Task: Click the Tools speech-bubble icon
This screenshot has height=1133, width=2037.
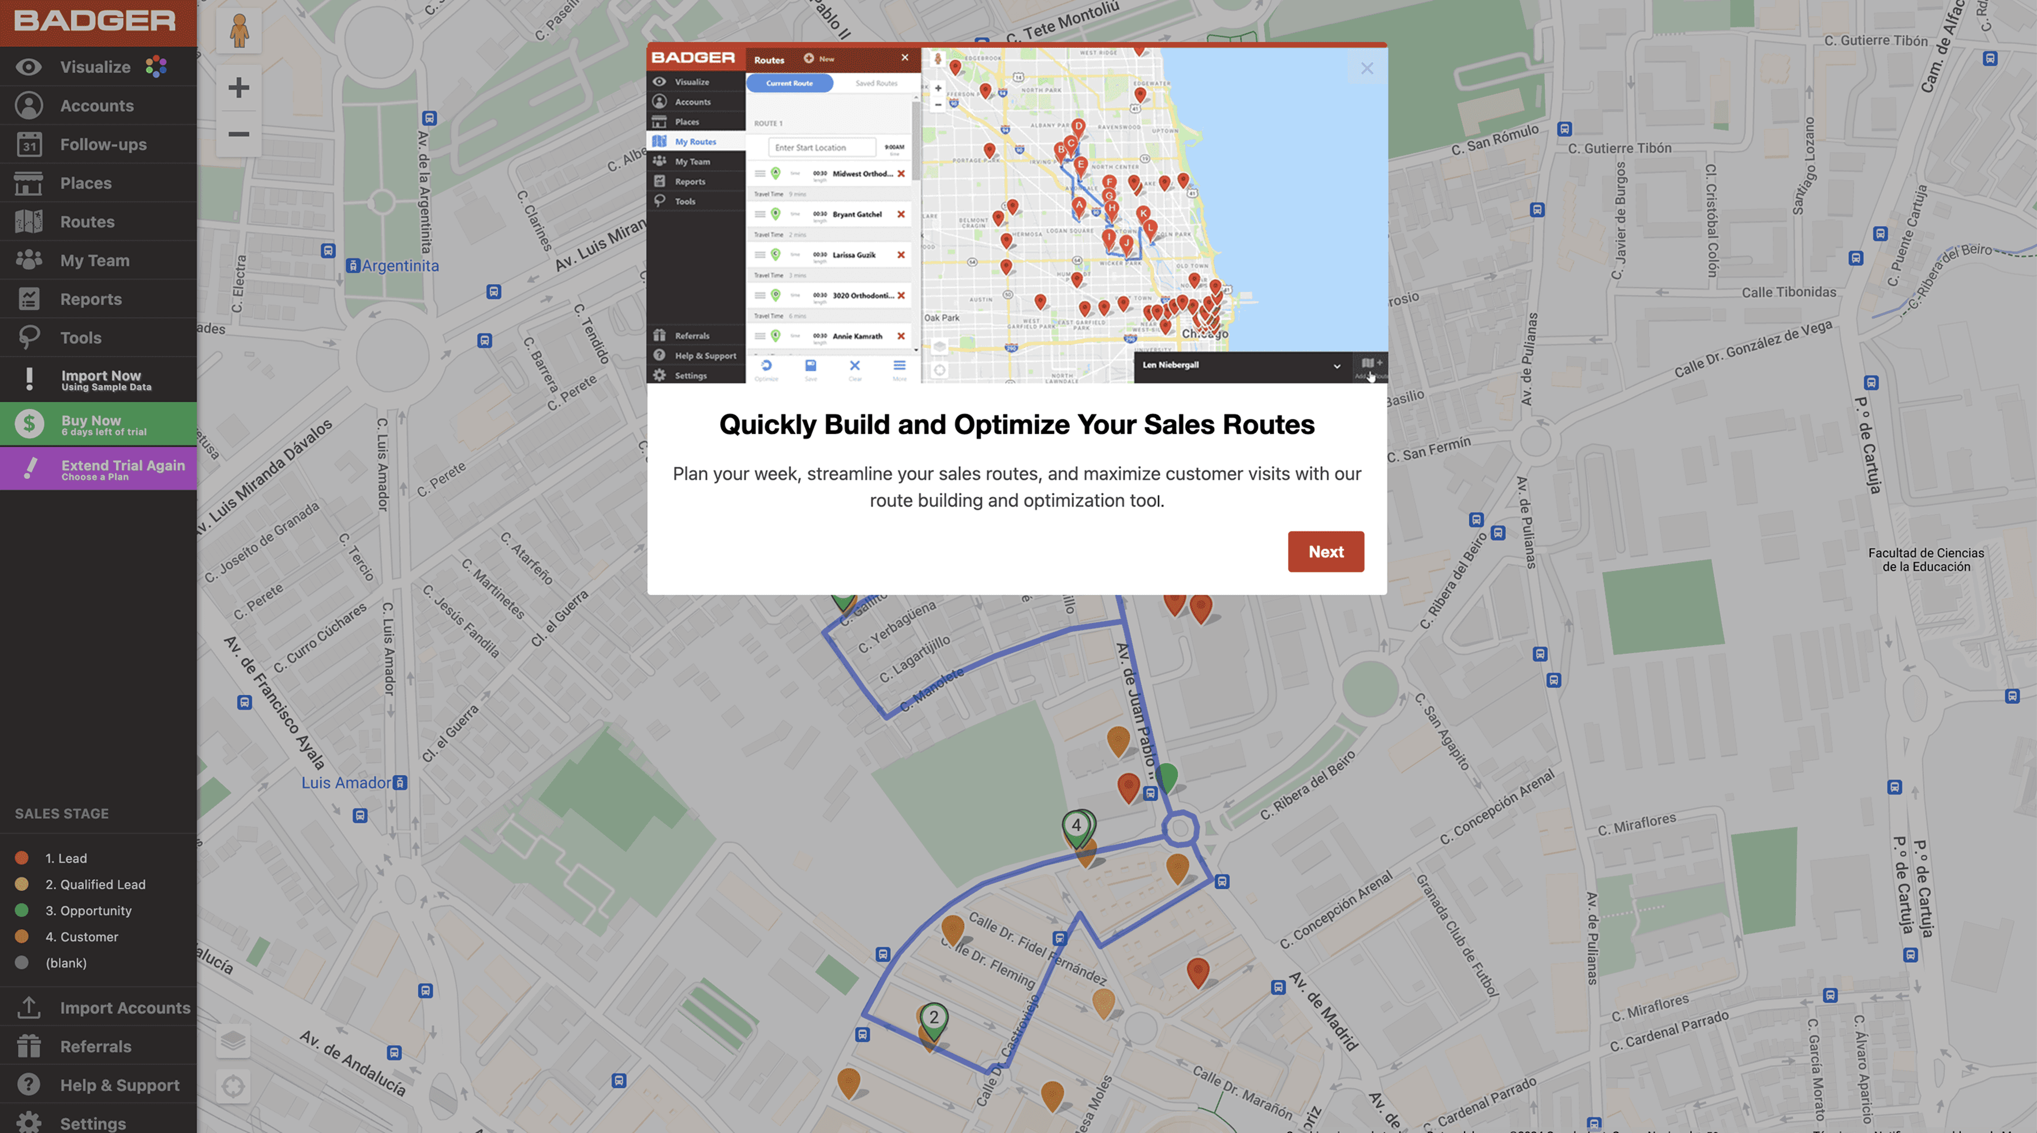Action: click(28, 337)
